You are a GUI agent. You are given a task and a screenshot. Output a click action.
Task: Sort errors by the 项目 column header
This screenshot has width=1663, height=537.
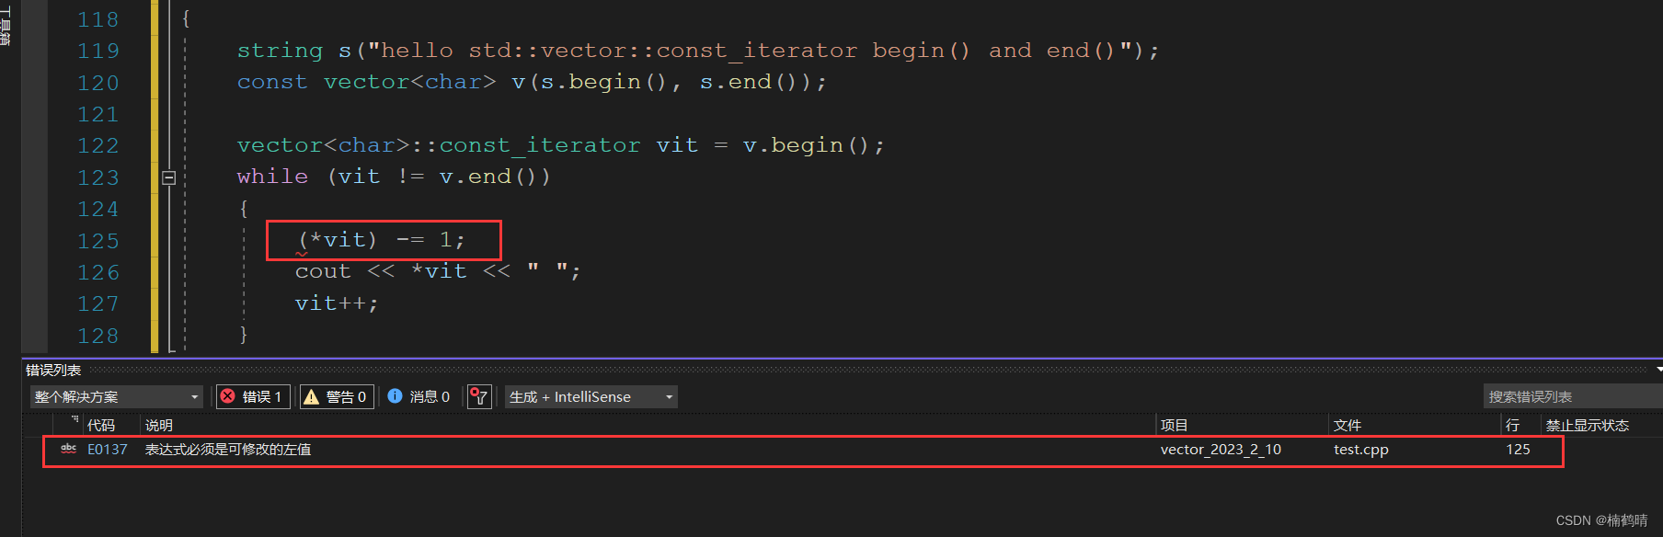point(1174,425)
